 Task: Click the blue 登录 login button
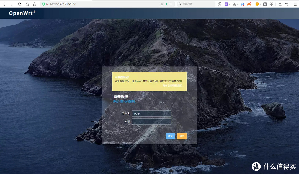click(171, 136)
